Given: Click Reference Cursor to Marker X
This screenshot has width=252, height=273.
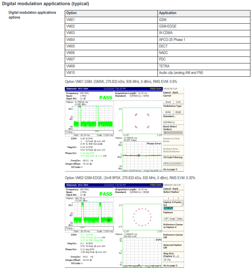Looking at the screenshot, I should (x=173, y=226).
